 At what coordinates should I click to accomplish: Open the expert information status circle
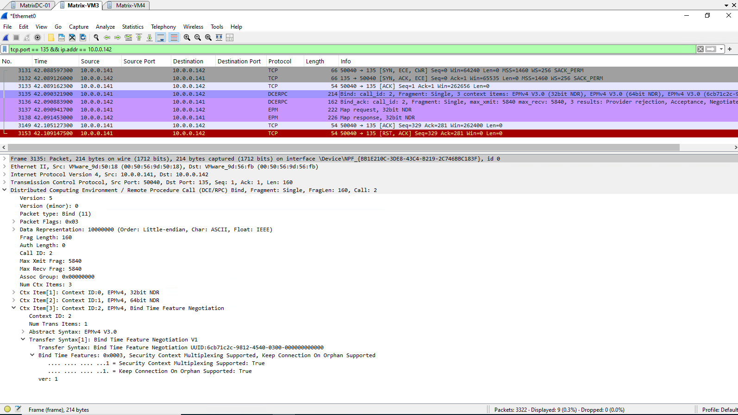pos(7,409)
